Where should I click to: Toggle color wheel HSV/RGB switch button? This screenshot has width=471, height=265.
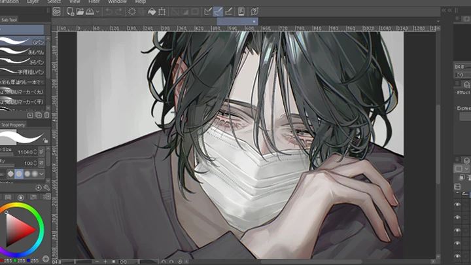[46, 258]
